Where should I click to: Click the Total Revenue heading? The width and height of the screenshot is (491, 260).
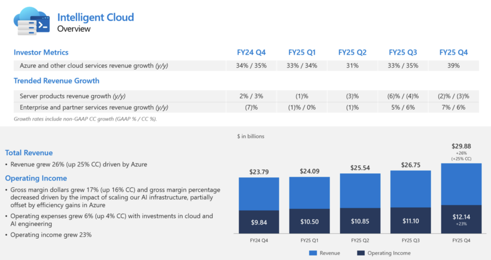[x=29, y=153]
